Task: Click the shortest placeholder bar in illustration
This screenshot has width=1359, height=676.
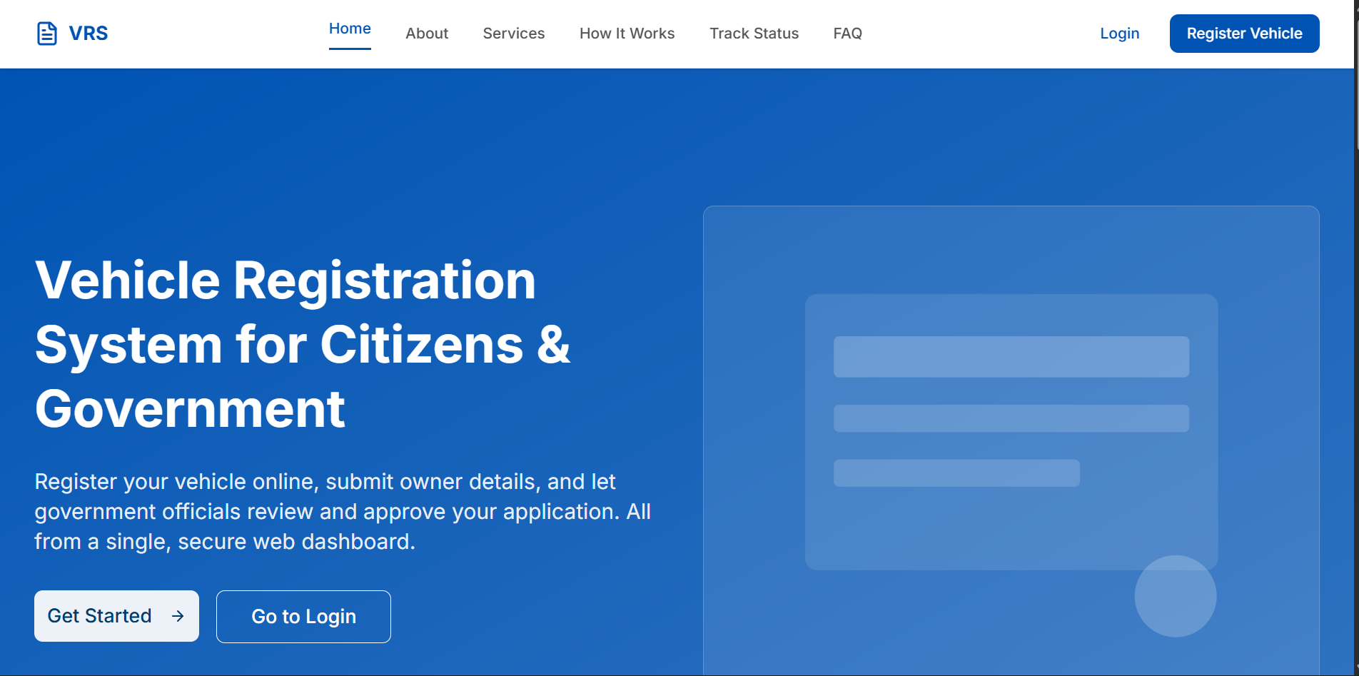Action: pos(956,473)
